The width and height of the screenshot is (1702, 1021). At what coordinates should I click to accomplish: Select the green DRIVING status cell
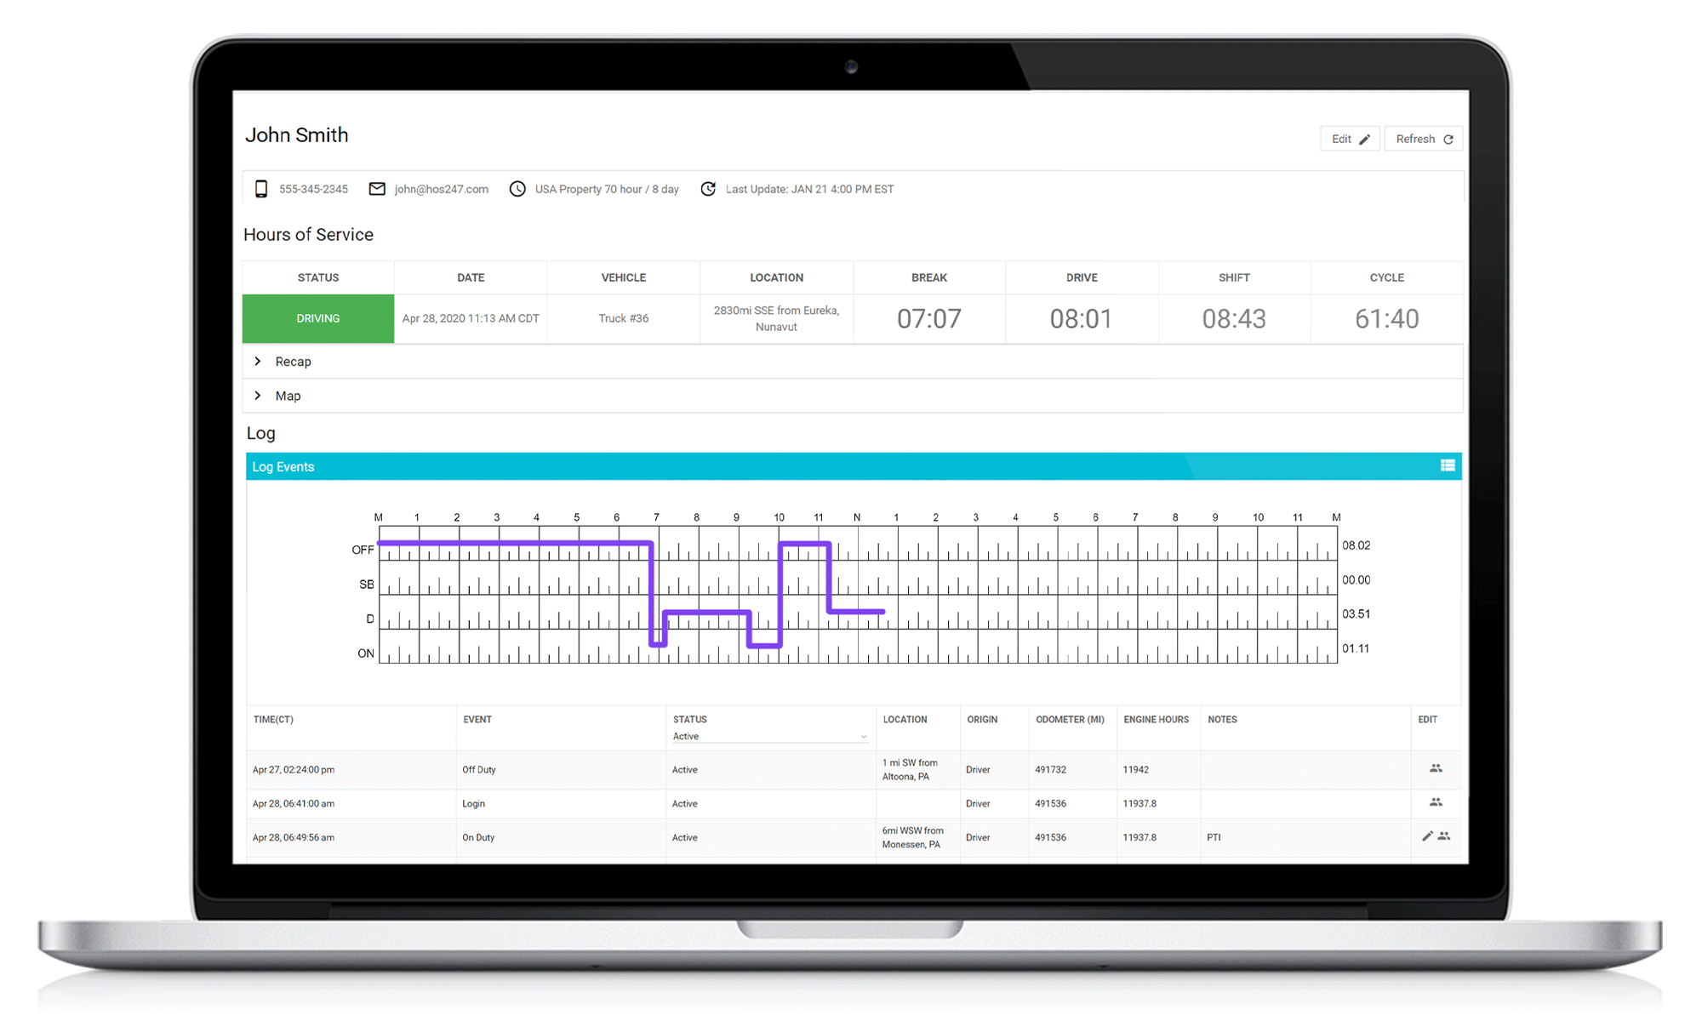click(x=317, y=318)
